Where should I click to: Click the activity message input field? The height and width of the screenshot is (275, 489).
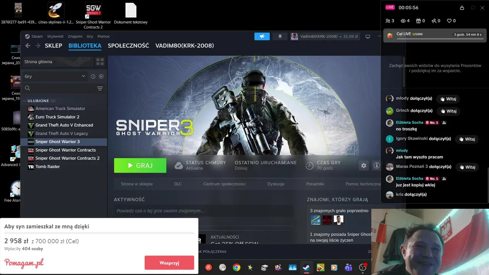click(x=204, y=211)
